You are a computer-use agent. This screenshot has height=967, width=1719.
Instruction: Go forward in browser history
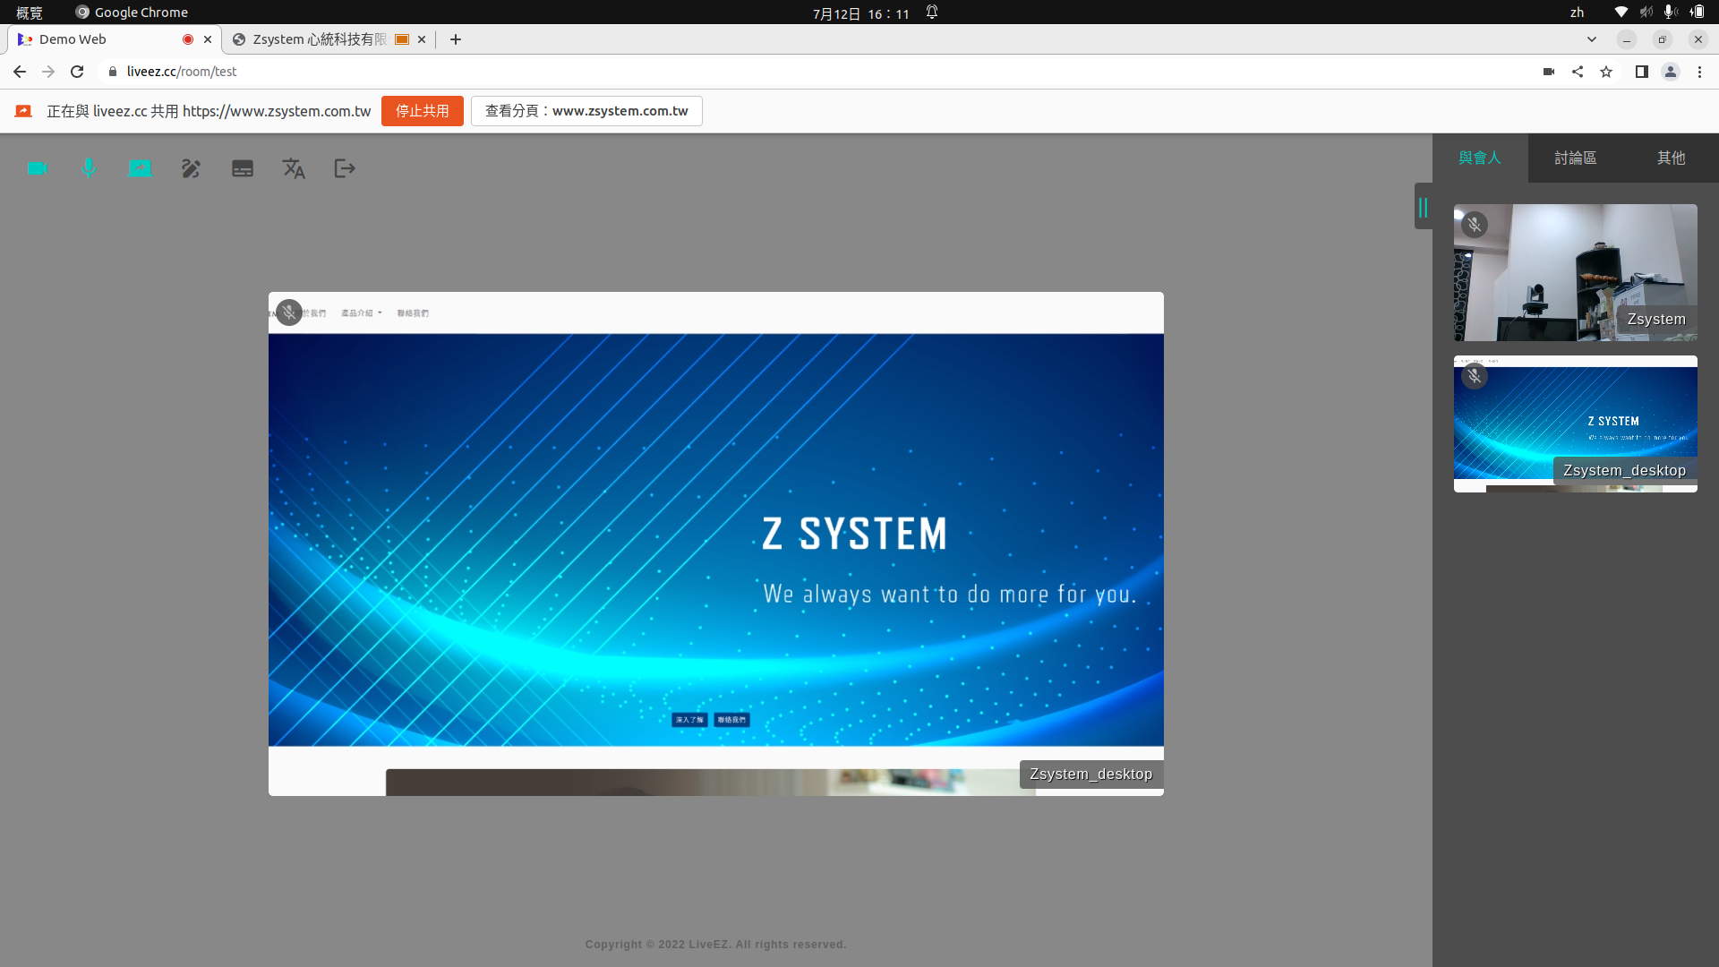(x=48, y=72)
